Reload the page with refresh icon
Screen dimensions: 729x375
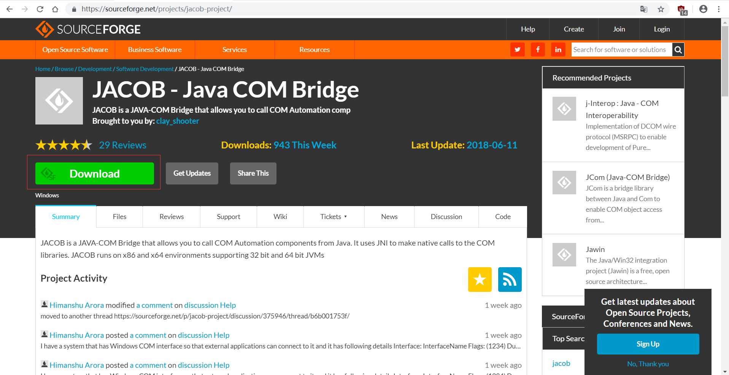pyautogui.click(x=40, y=9)
